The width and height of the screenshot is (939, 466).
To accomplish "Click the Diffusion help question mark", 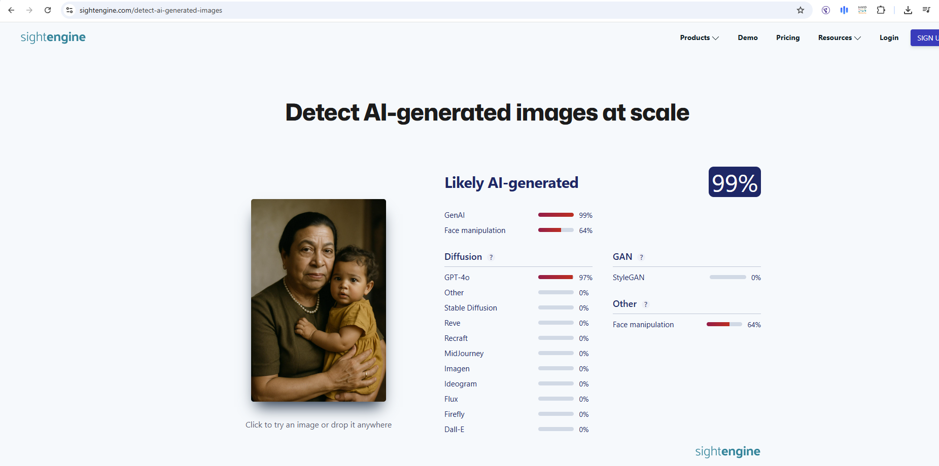I will [491, 257].
